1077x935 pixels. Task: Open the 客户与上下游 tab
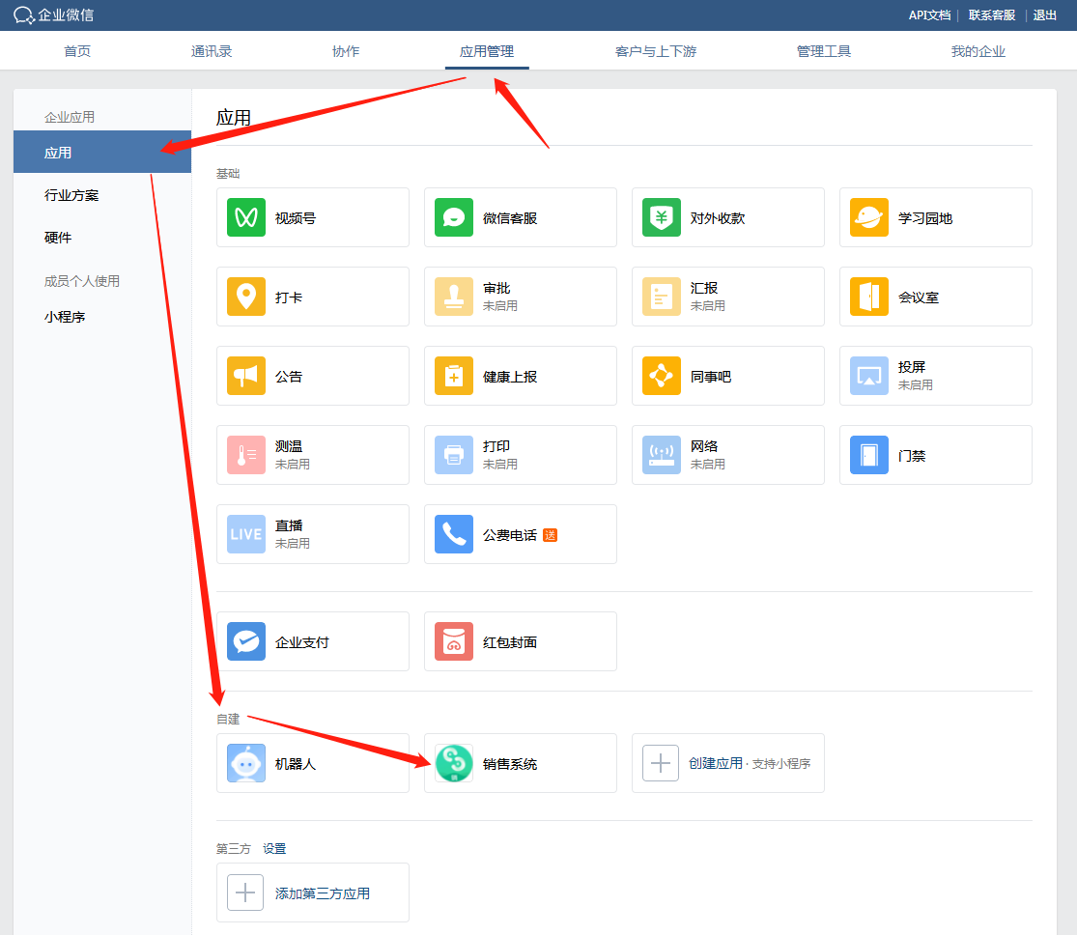tap(656, 51)
